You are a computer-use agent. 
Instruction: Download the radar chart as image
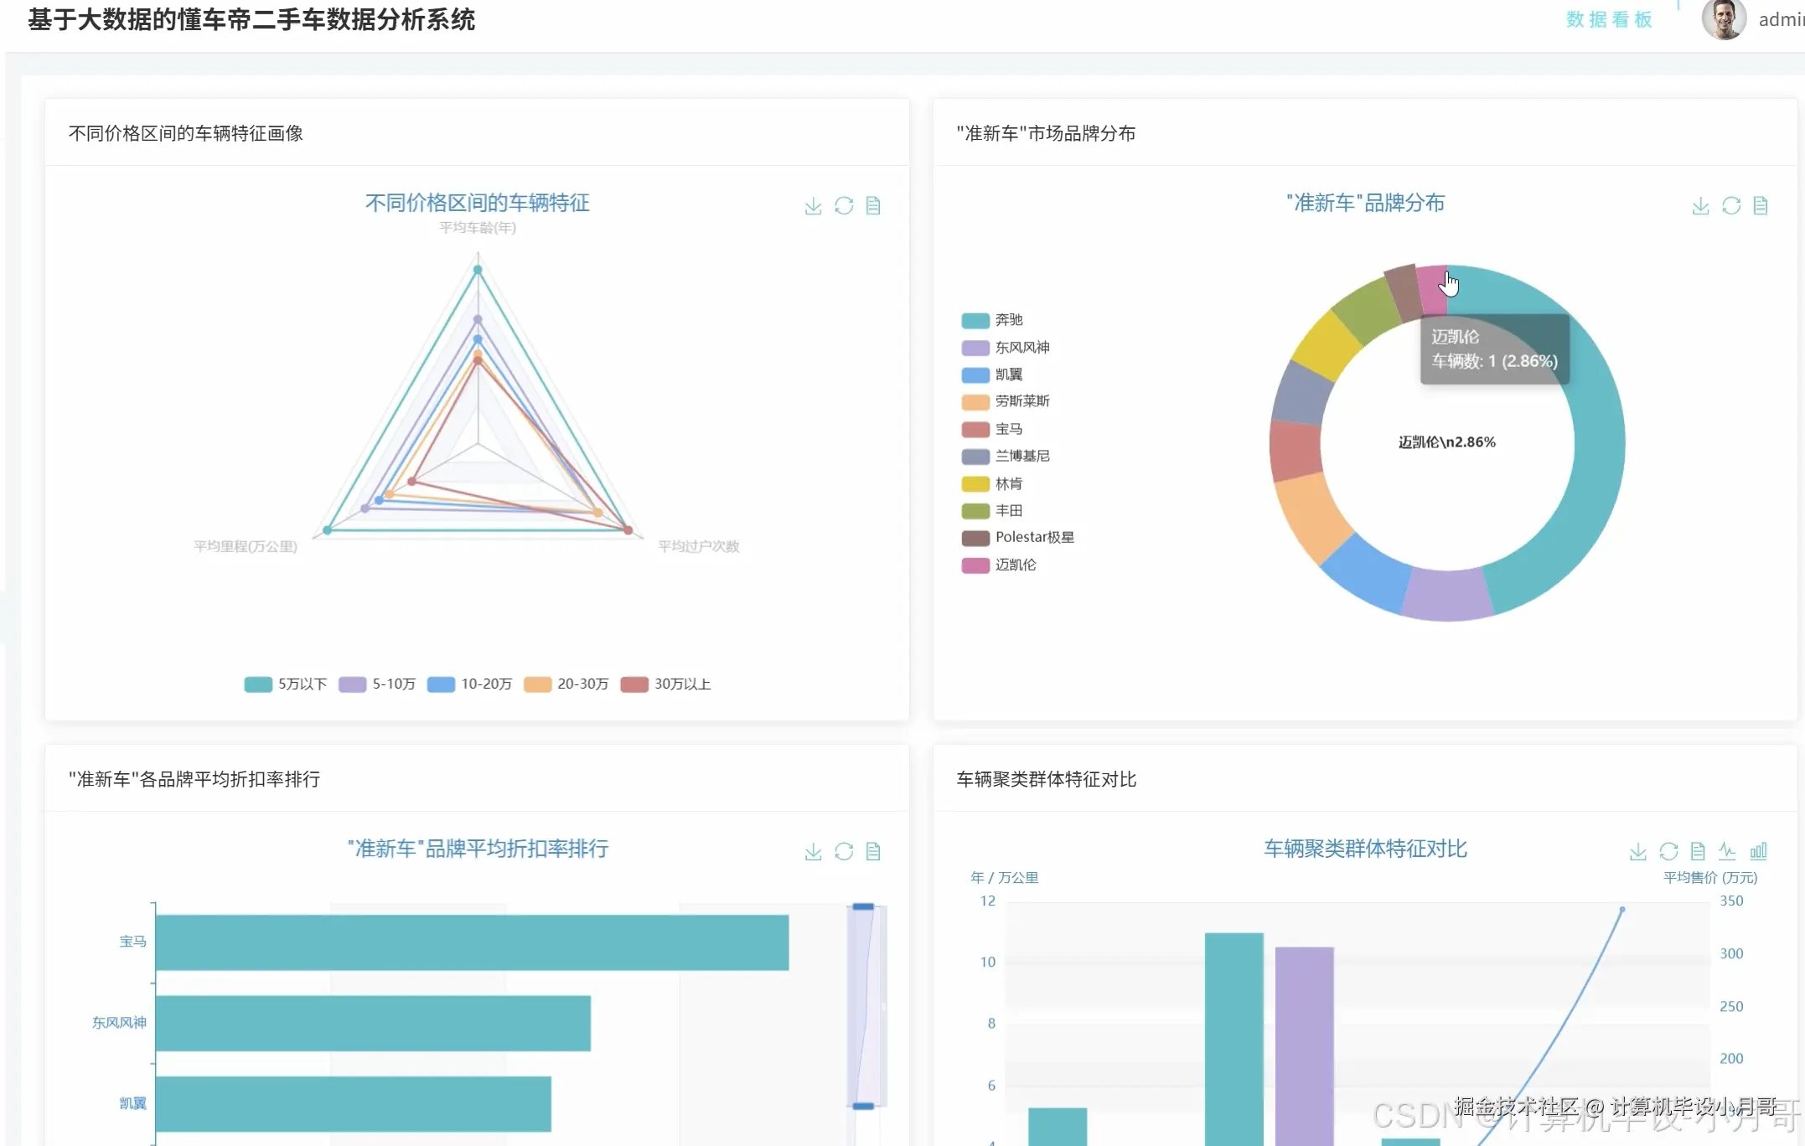(813, 206)
